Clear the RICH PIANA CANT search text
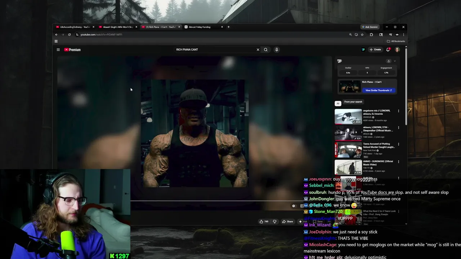The width and height of the screenshot is (461, 259). point(258,50)
